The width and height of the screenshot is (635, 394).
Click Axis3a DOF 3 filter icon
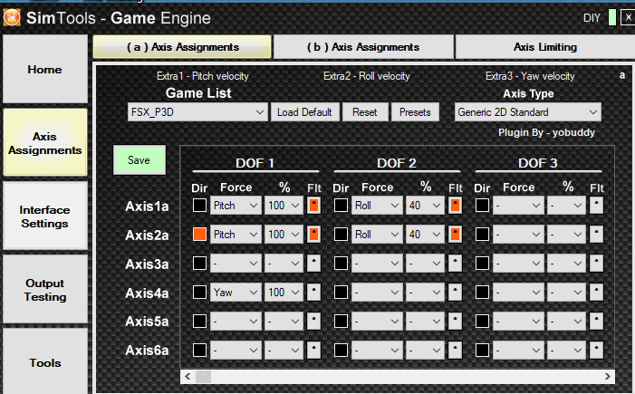point(596,264)
